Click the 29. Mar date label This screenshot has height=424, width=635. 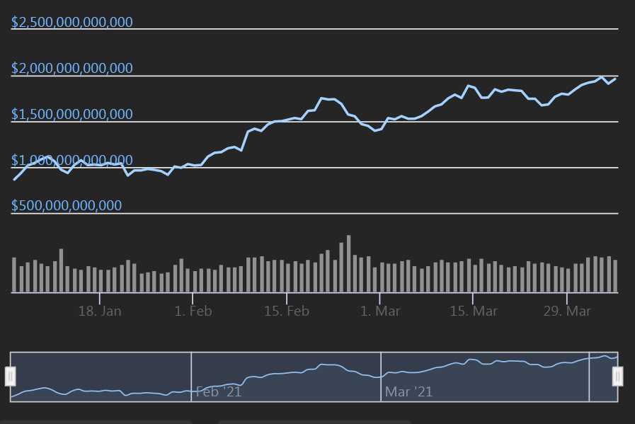point(567,311)
